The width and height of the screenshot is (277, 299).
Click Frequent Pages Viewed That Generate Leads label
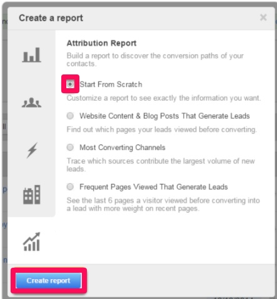pyautogui.click(x=154, y=187)
